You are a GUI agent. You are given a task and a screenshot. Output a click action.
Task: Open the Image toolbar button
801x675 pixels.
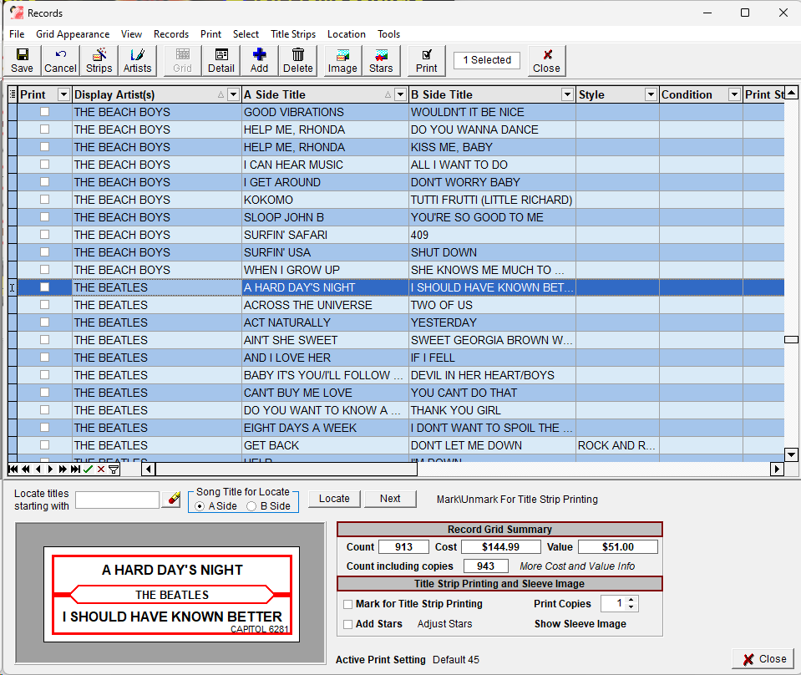coord(342,60)
